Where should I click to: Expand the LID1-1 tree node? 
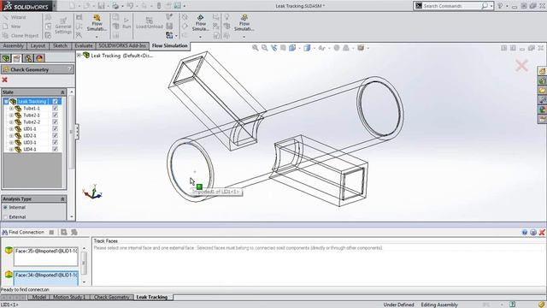11,128
